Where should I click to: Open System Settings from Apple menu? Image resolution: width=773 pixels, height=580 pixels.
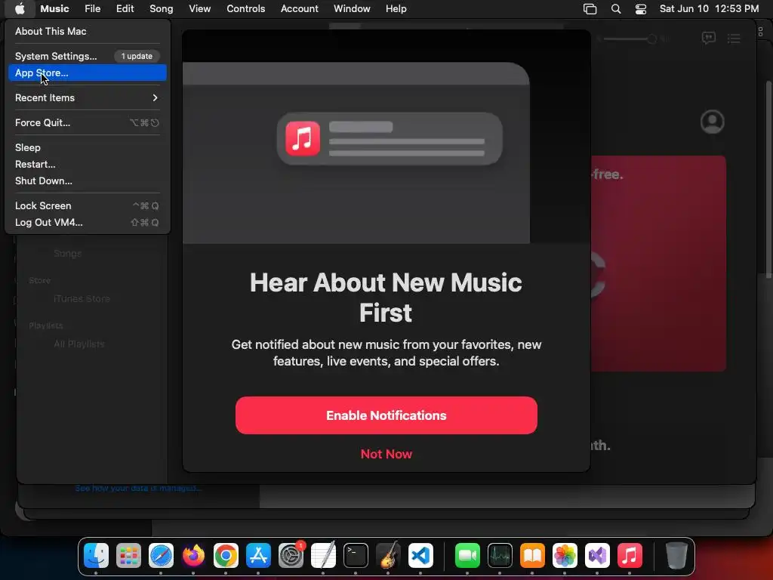88,56
